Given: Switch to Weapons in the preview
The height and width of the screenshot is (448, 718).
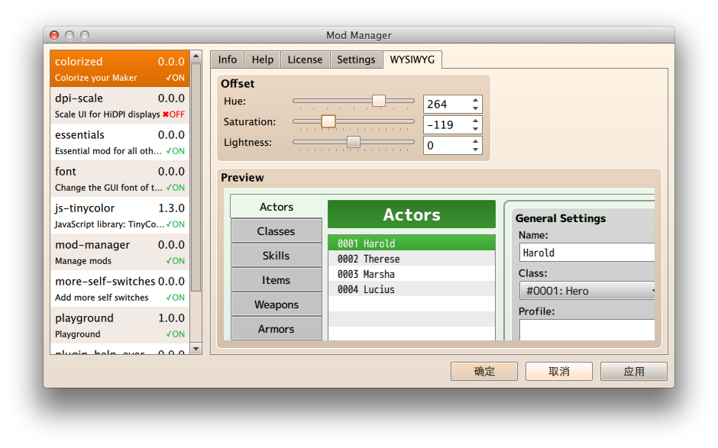Looking at the screenshot, I should [276, 305].
